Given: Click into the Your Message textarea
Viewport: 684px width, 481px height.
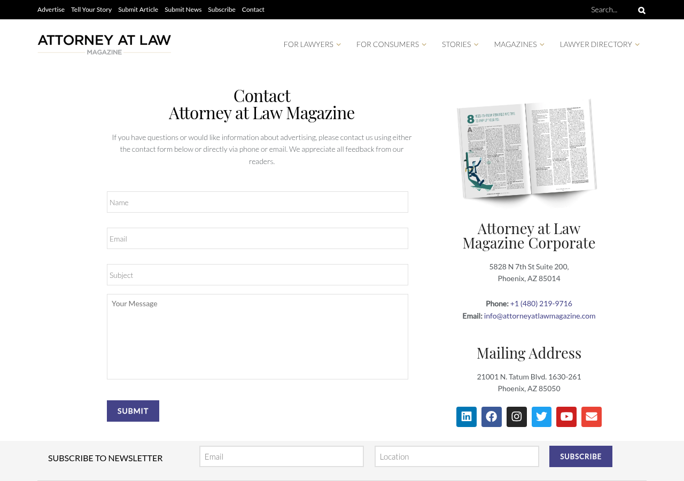Looking at the screenshot, I should click(x=258, y=337).
